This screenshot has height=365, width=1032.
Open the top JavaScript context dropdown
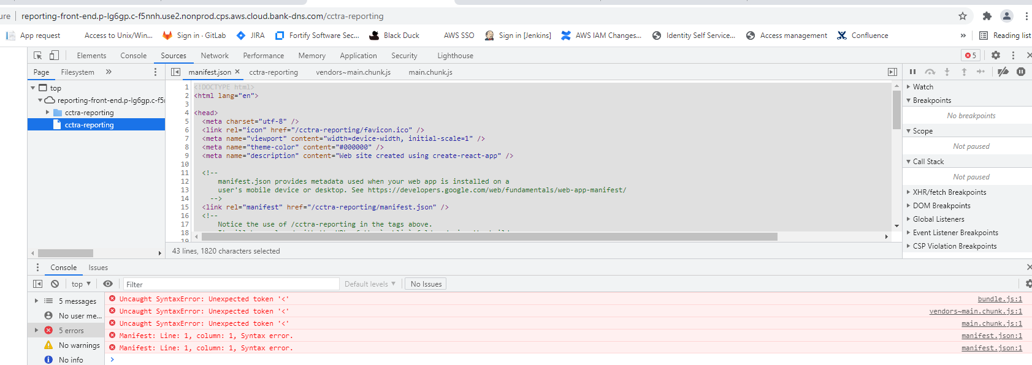click(x=81, y=284)
